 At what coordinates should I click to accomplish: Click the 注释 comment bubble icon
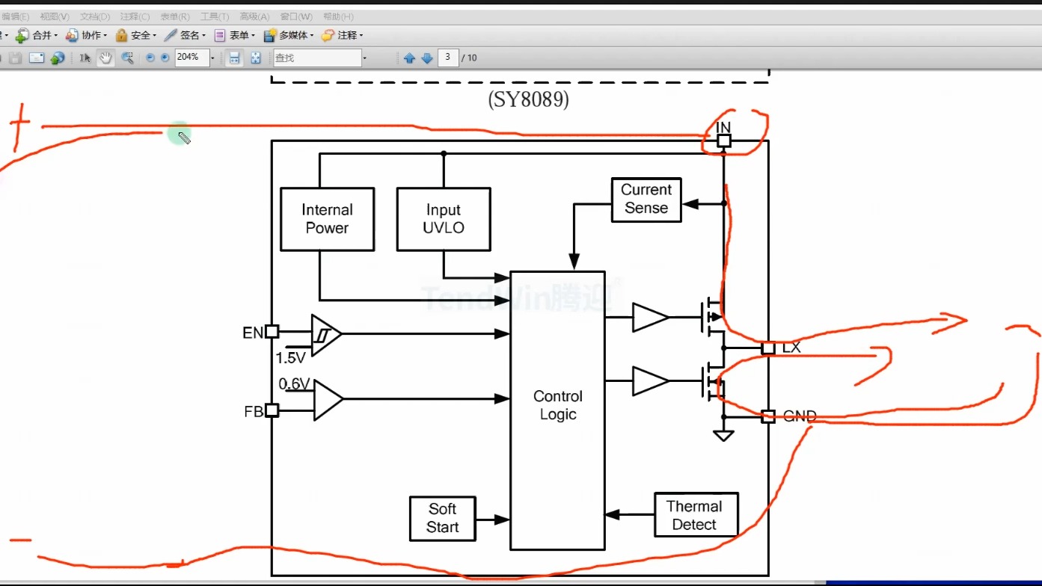pos(328,35)
